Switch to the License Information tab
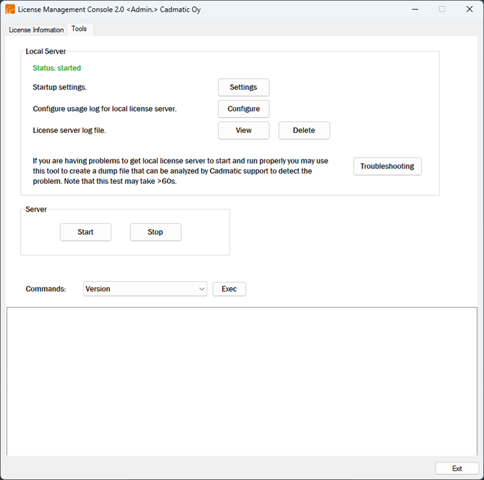 (36, 30)
